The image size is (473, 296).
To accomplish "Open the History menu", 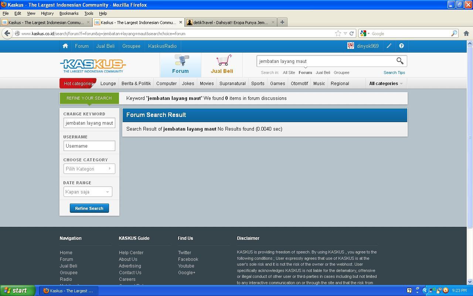I will (47, 13).
